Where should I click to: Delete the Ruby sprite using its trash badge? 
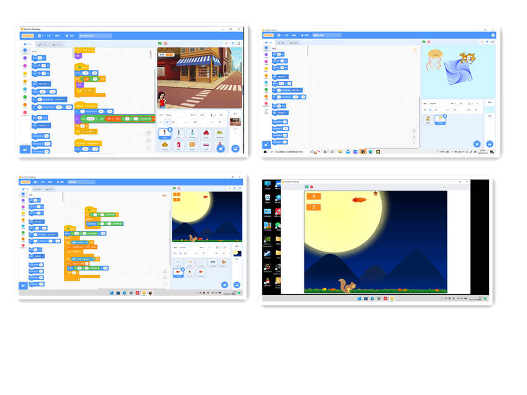(x=170, y=130)
